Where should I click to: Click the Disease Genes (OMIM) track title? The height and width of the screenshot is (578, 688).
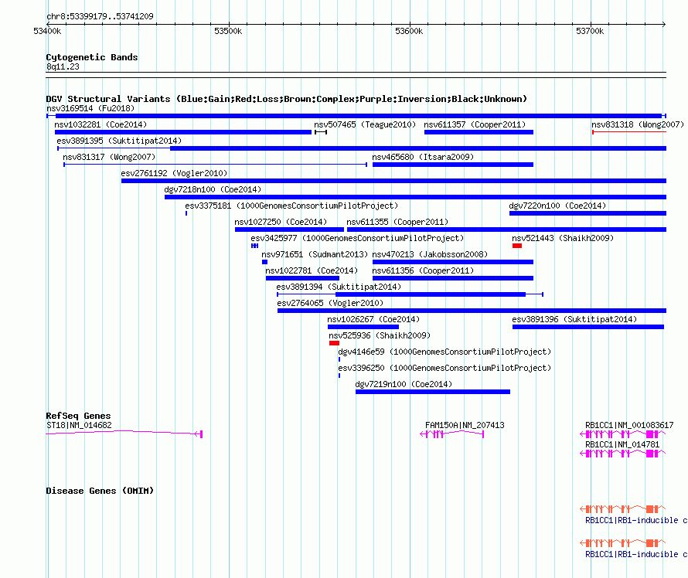pos(100,491)
